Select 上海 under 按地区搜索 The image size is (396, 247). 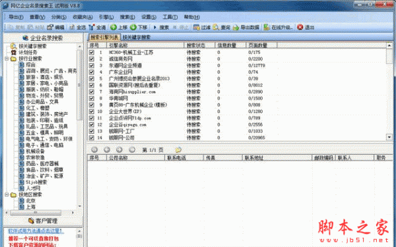coord(31,207)
